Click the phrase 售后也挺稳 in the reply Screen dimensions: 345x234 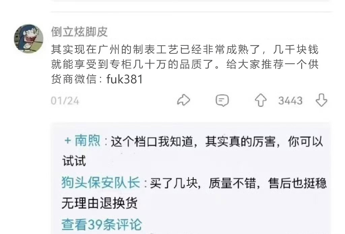click(x=297, y=183)
